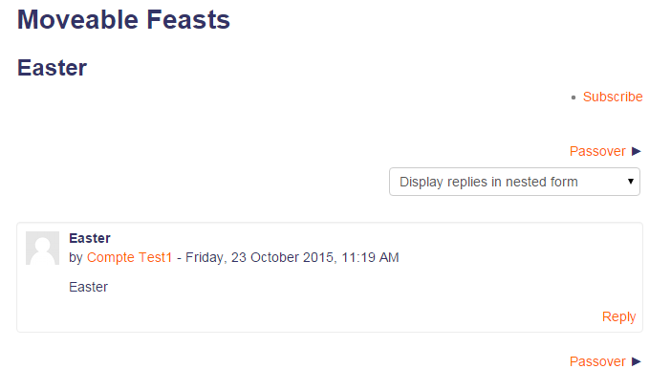Open the upper Passover discussion link
Image resolution: width=649 pixels, height=391 pixels.
pyautogui.click(x=597, y=151)
